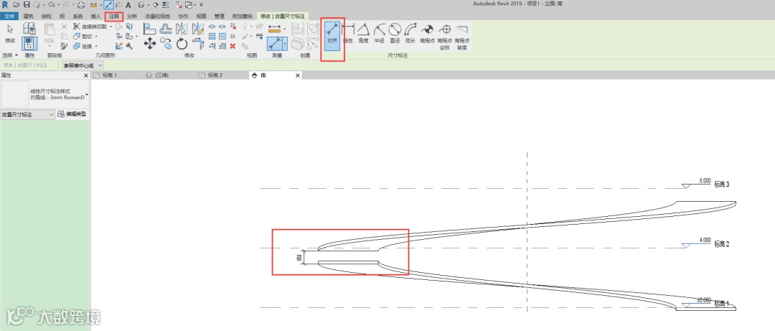This screenshot has width=775, height=331.
Task: Click the 编辑类型 edit type button
Action: point(72,114)
